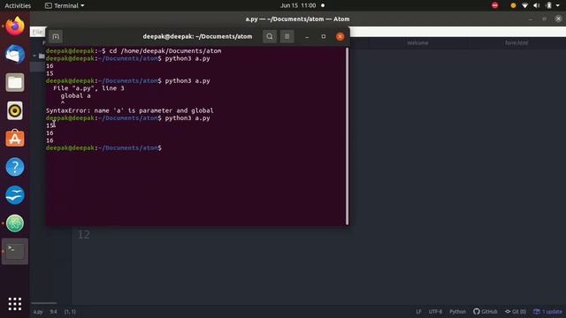566x318 pixels.
Task: Click the Git (0) status bar item
Action: (x=515, y=312)
